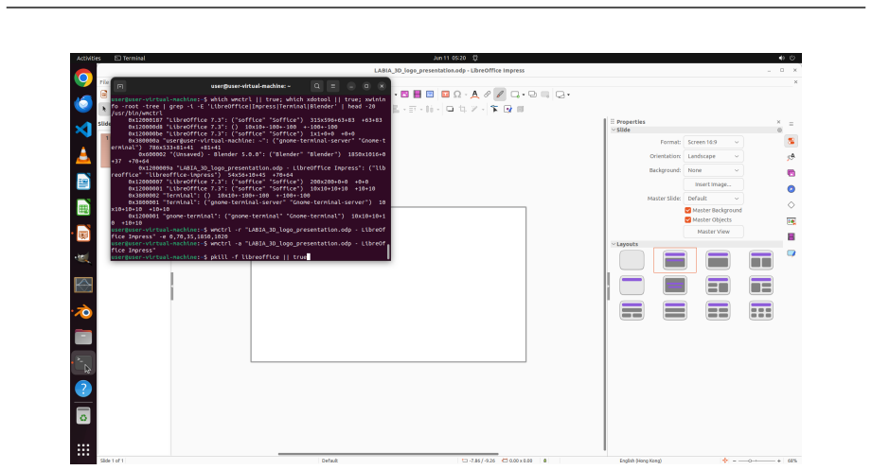Viewport: 872px width, 470px height.
Task: Open Terminal app menu in top bar
Action: coord(130,58)
